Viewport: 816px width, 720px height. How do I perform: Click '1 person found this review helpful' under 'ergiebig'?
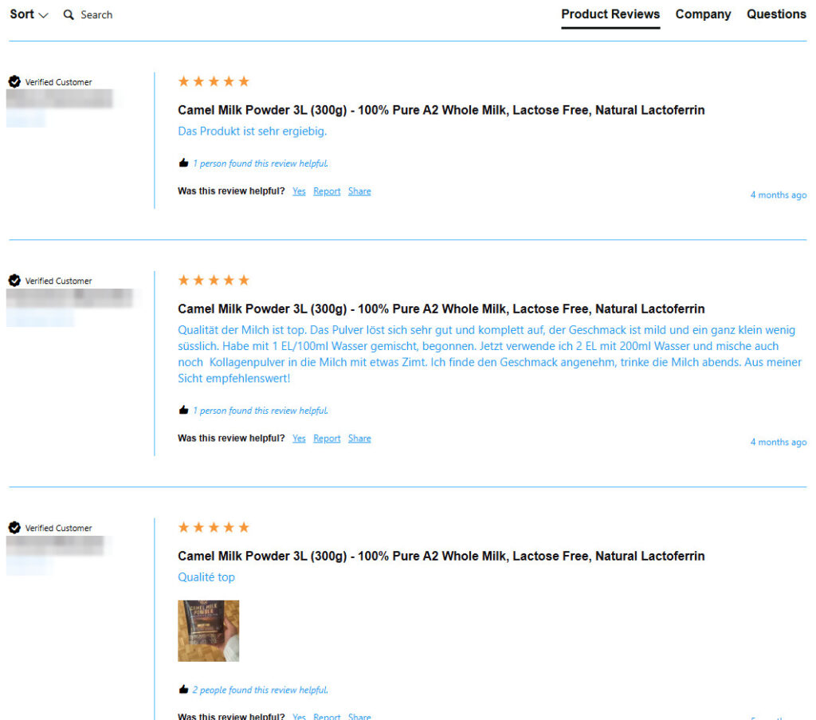tap(261, 163)
